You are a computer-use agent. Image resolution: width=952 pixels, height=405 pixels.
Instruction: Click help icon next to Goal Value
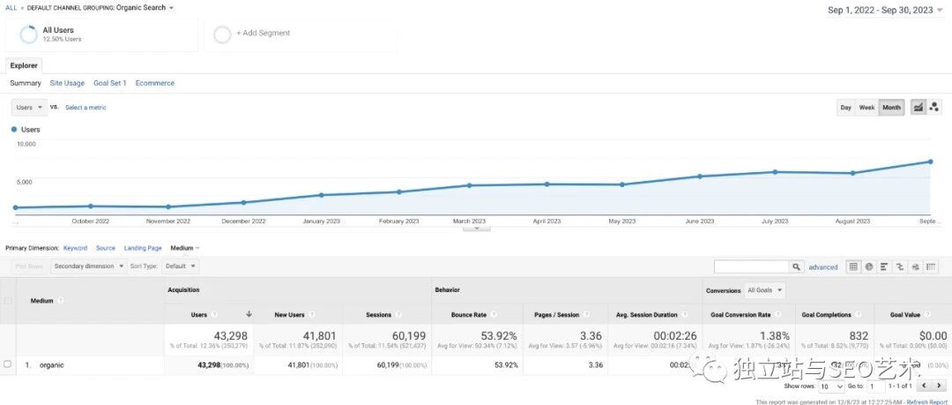tap(927, 315)
